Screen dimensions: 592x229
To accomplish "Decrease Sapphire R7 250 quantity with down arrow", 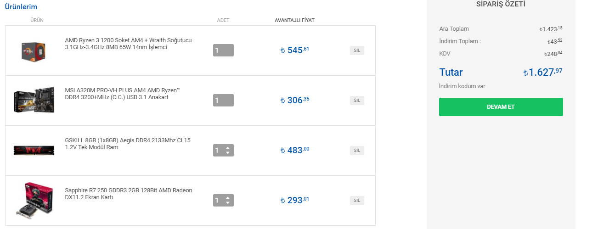I will (227, 203).
